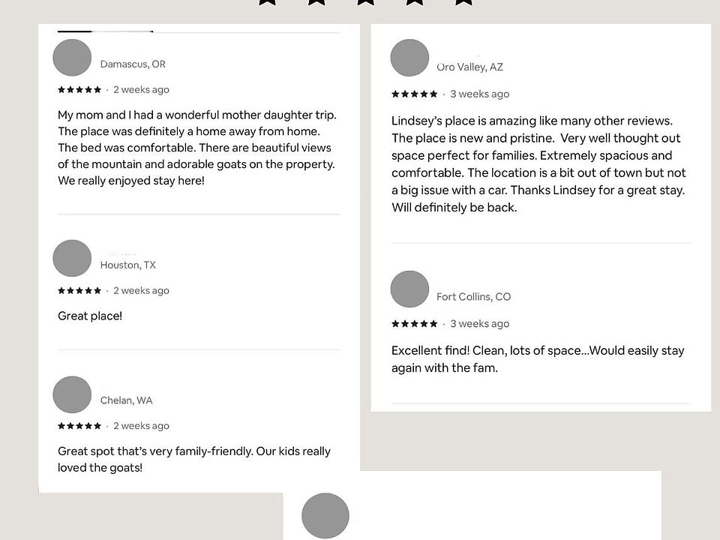Screen dimensions: 720x540
Task: Click the Damascus, OR reviewer's avatar
Action: pyautogui.click(x=72, y=57)
